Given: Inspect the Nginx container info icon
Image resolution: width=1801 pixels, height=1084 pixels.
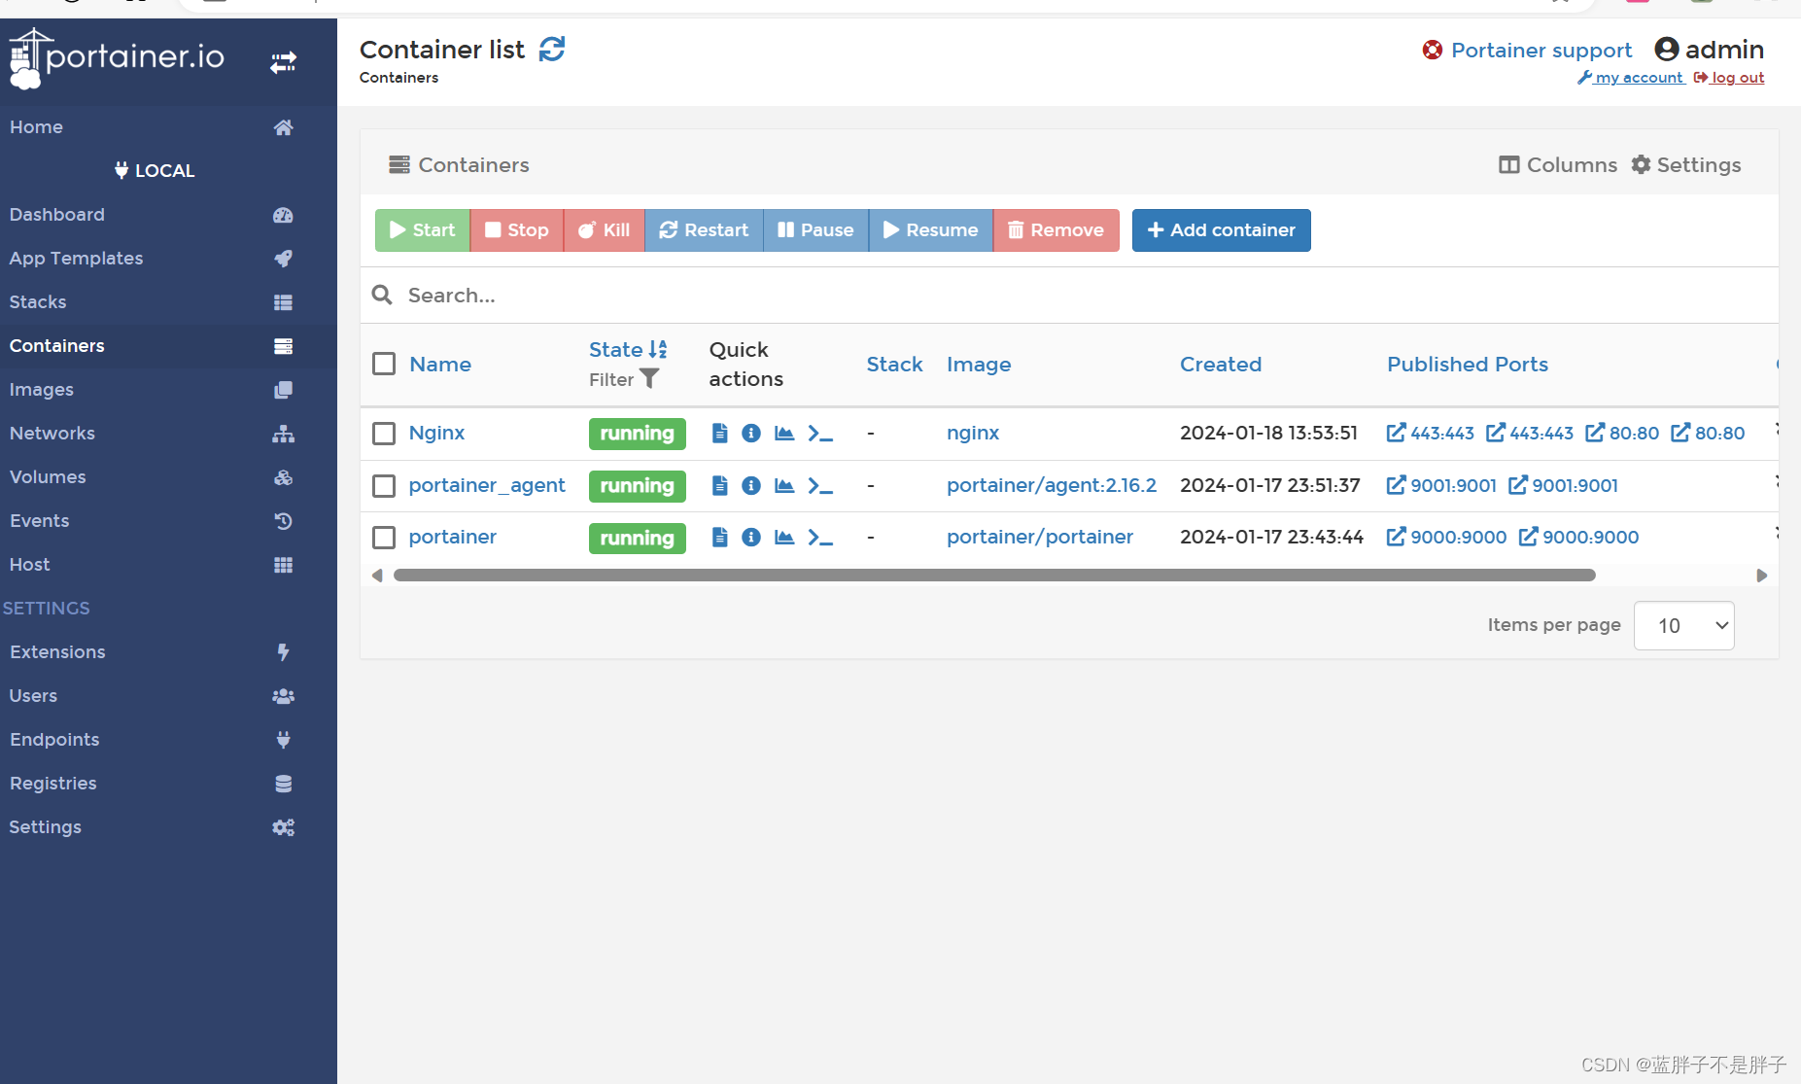Looking at the screenshot, I should pos(751,433).
